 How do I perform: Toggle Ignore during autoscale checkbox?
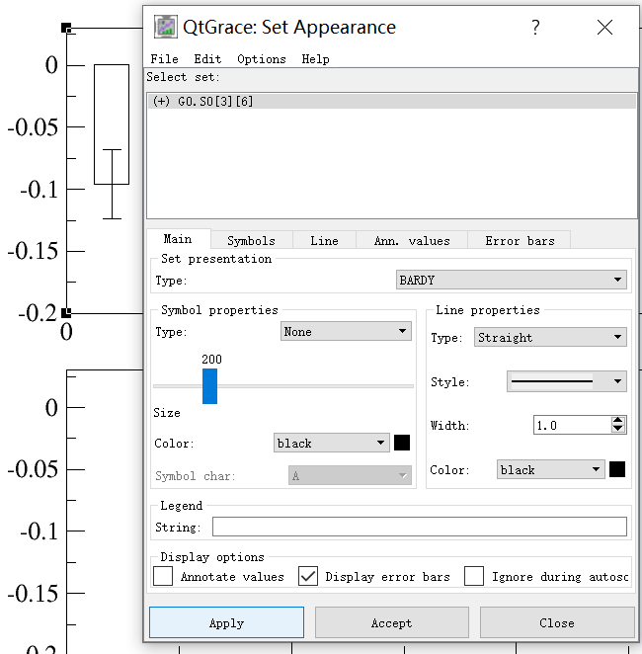pos(474,576)
